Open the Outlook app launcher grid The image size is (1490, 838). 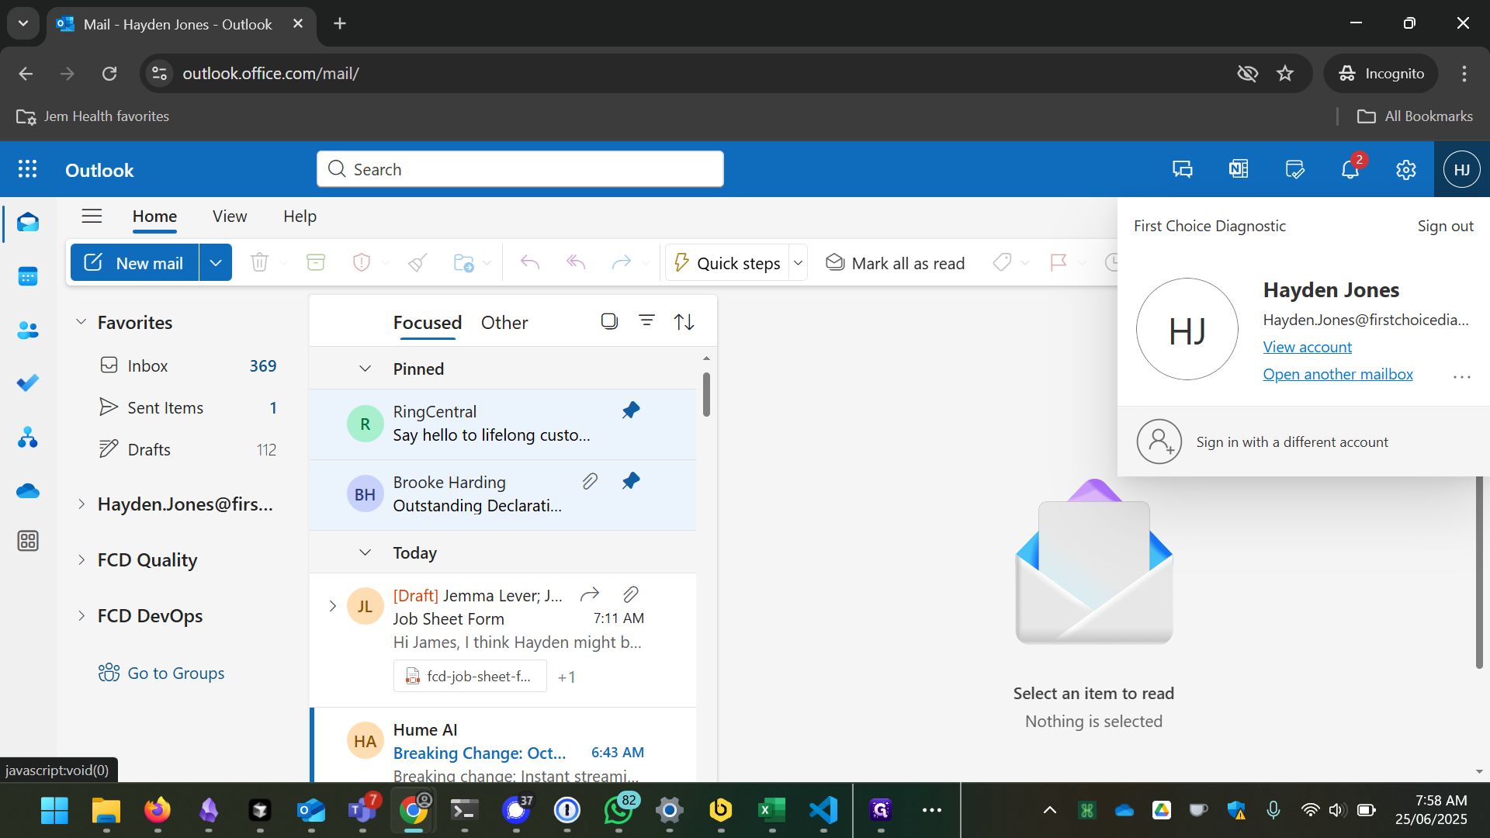[x=28, y=169]
